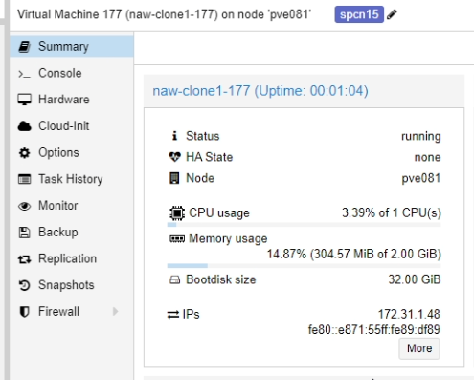474x380 pixels.
Task: Open the Console section
Action: [x=72, y=73]
